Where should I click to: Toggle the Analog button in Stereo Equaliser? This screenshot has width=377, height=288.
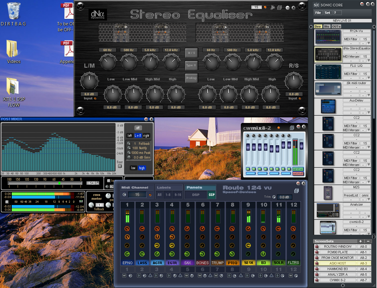click(191, 78)
